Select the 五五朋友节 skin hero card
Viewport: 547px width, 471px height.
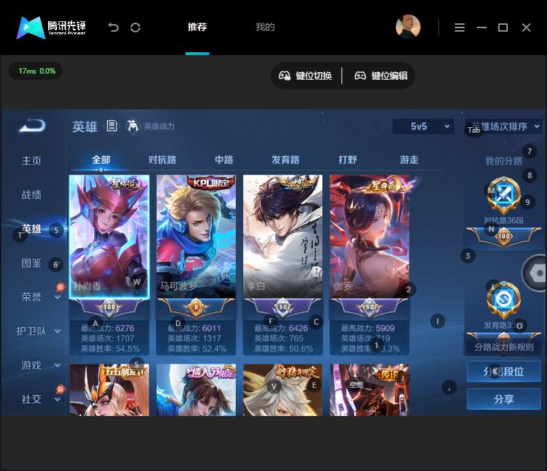click(x=109, y=390)
